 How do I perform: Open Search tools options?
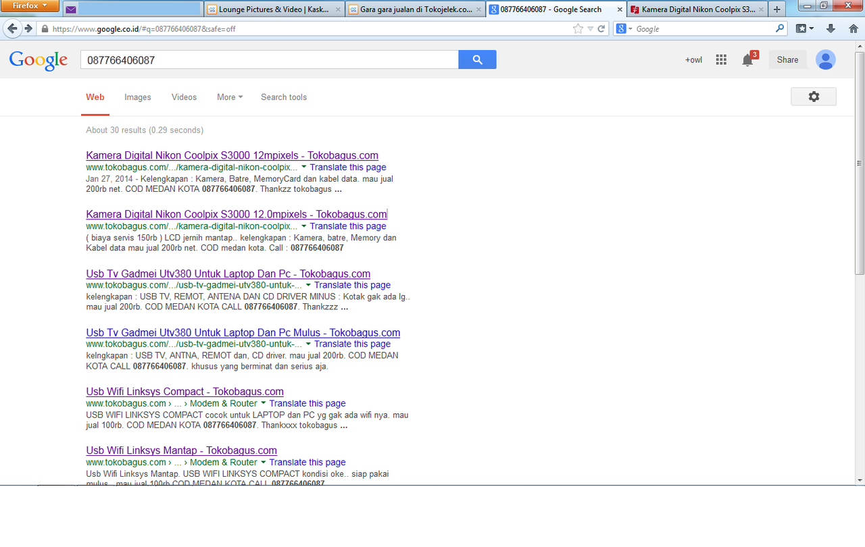click(284, 97)
